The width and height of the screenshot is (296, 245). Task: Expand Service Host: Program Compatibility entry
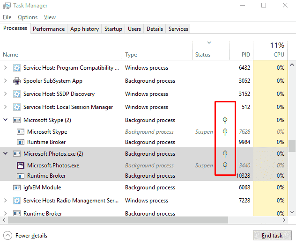pos(6,68)
